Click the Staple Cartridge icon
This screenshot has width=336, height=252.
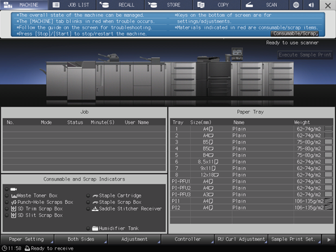96,195
